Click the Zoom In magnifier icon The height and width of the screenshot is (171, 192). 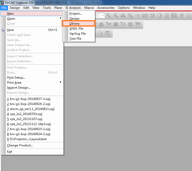point(109,16)
